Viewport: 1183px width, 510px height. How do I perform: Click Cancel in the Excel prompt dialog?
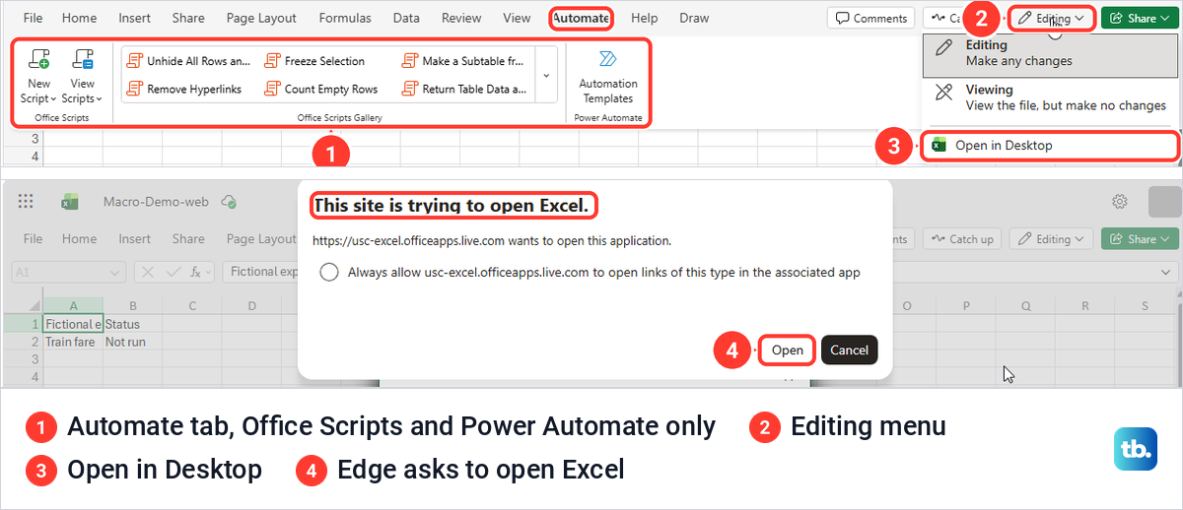point(849,350)
